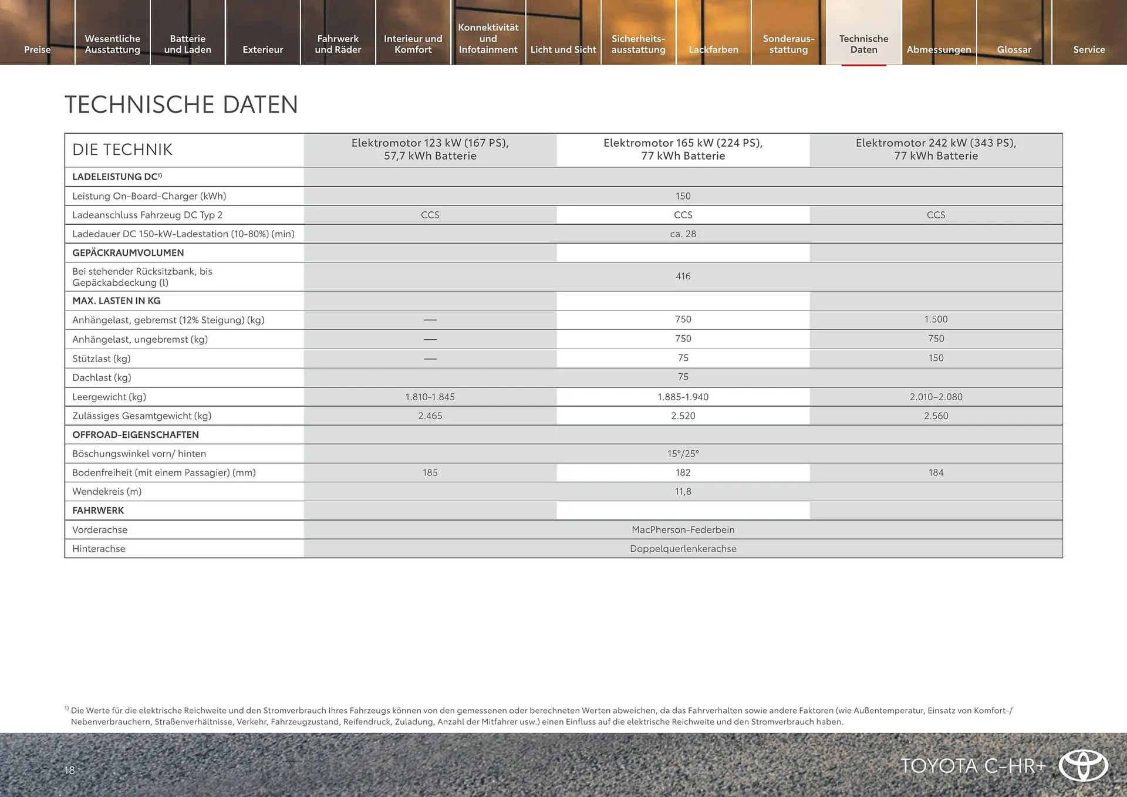Navigate to the Service section

coord(1089,49)
